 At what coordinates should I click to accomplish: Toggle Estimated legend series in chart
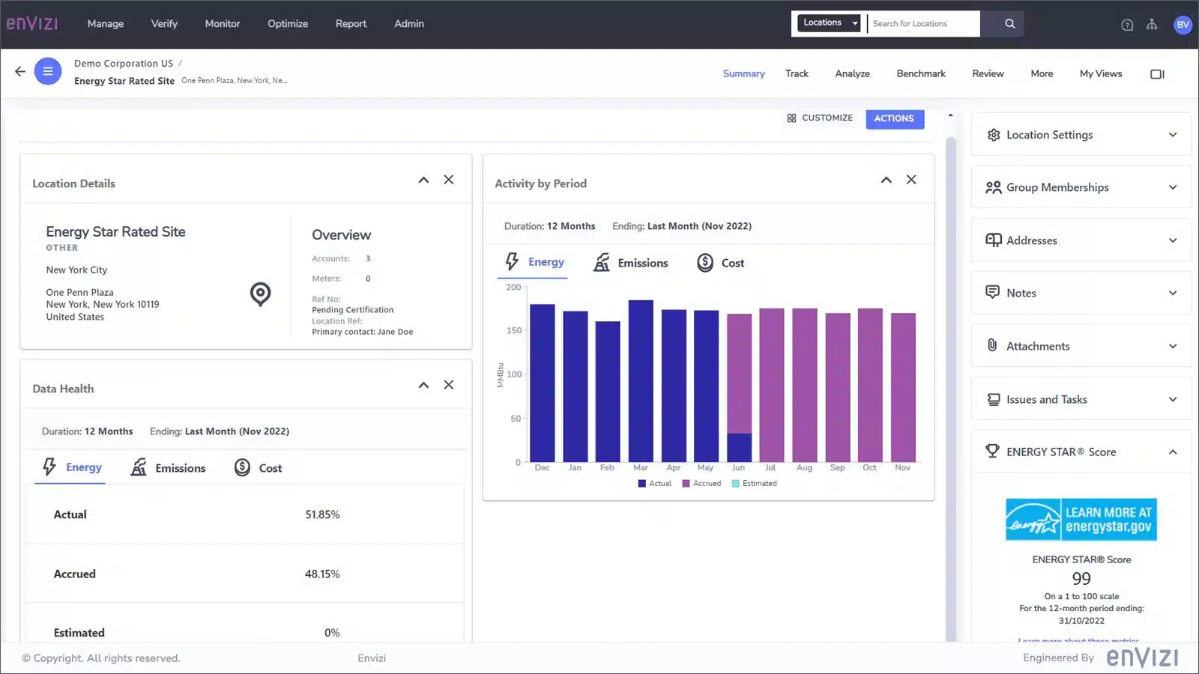pos(754,484)
